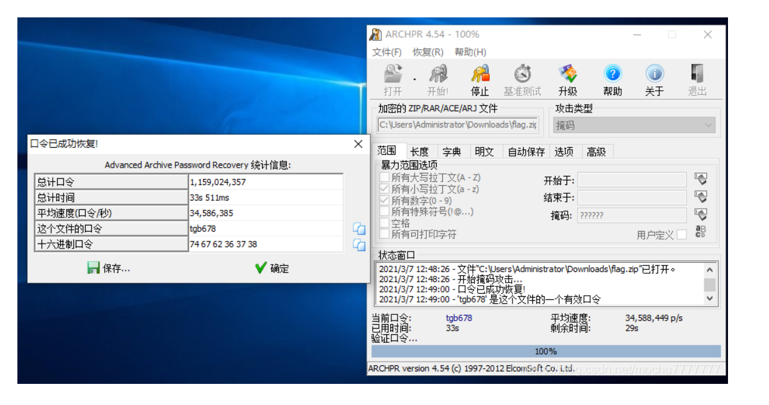This screenshot has width=769, height=405.
Task: Toggle the 空格 checkbox
Action: [x=384, y=223]
